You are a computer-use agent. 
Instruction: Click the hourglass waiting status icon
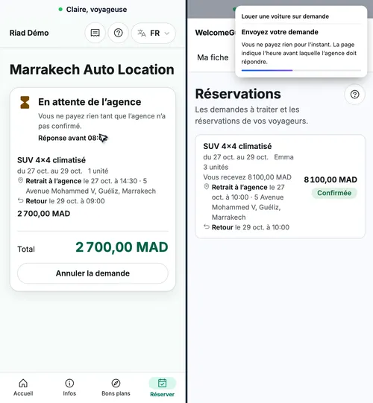[25, 102]
